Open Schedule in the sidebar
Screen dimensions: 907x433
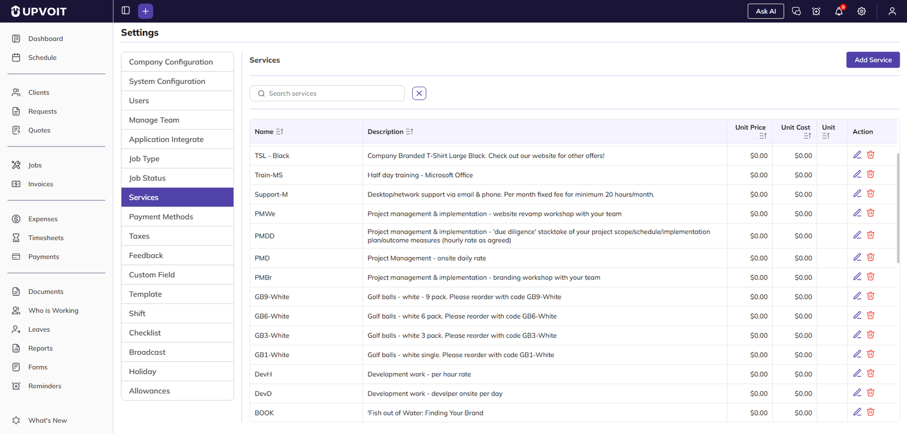pyautogui.click(x=42, y=57)
